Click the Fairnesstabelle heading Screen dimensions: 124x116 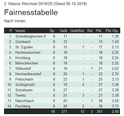point(31,12)
